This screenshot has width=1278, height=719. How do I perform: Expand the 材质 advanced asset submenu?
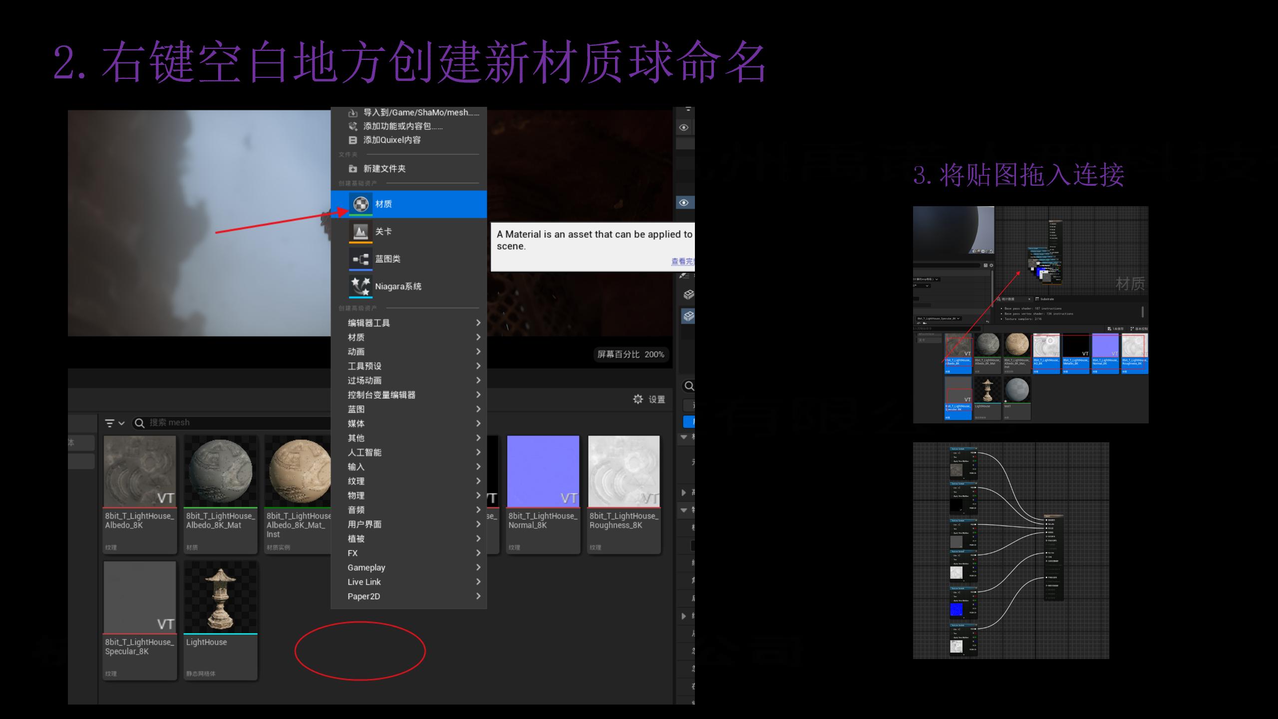[408, 337]
